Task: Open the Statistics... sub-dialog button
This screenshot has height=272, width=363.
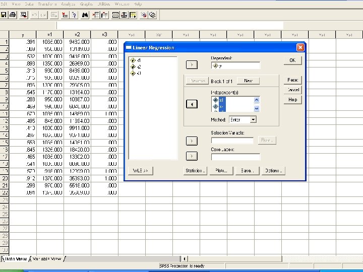Action: [195, 171]
